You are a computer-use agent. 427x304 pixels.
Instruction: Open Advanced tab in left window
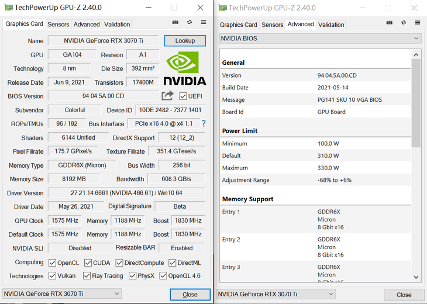pos(87,24)
